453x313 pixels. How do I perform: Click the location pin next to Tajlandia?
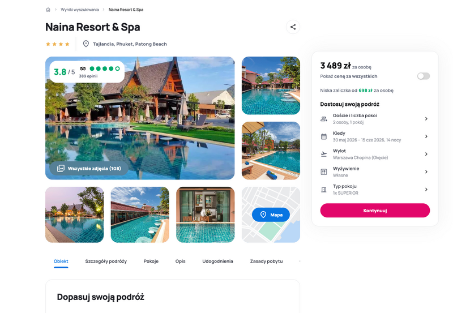pos(86,44)
